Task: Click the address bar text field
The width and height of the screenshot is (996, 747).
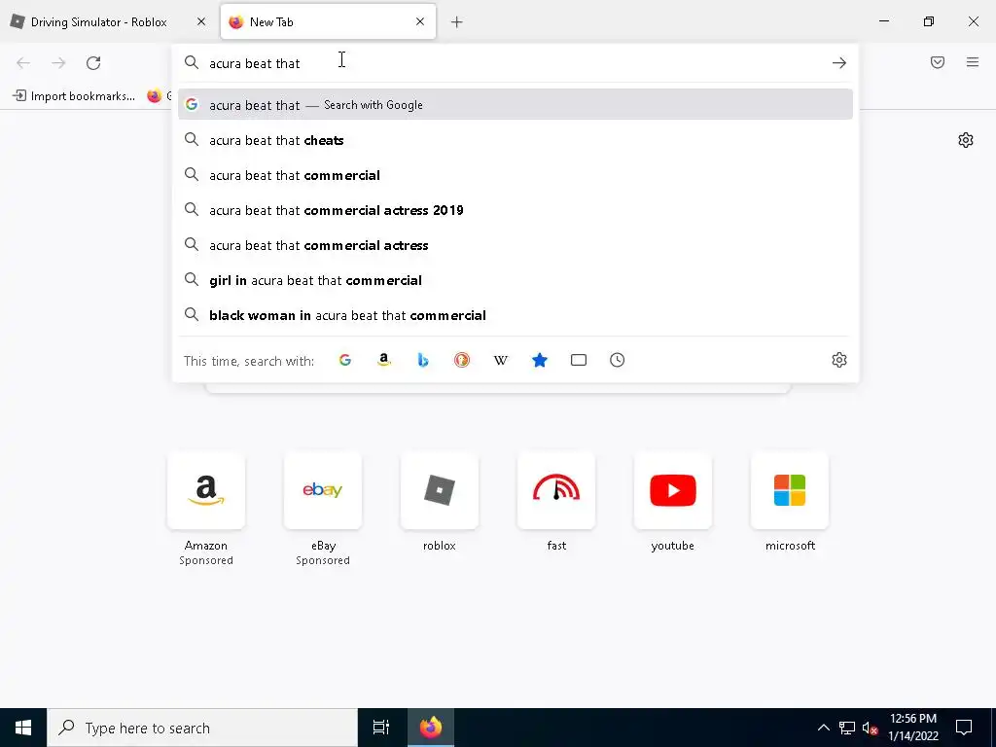Action: click(x=515, y=63)
